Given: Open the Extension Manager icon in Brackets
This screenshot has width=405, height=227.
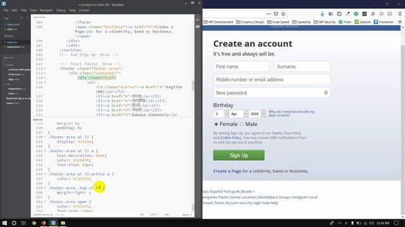Looking at the screenshot, I should [198, 26].
